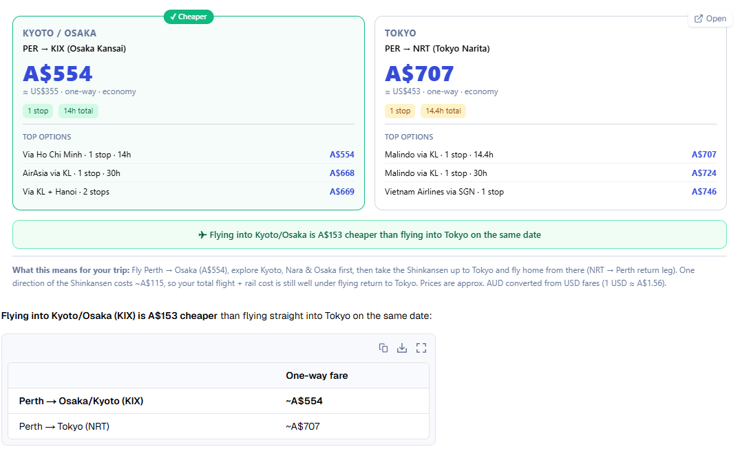This screenshot has height=451, width=740.
Task: Download the fare table with download icon
Action: click(402, 348)
